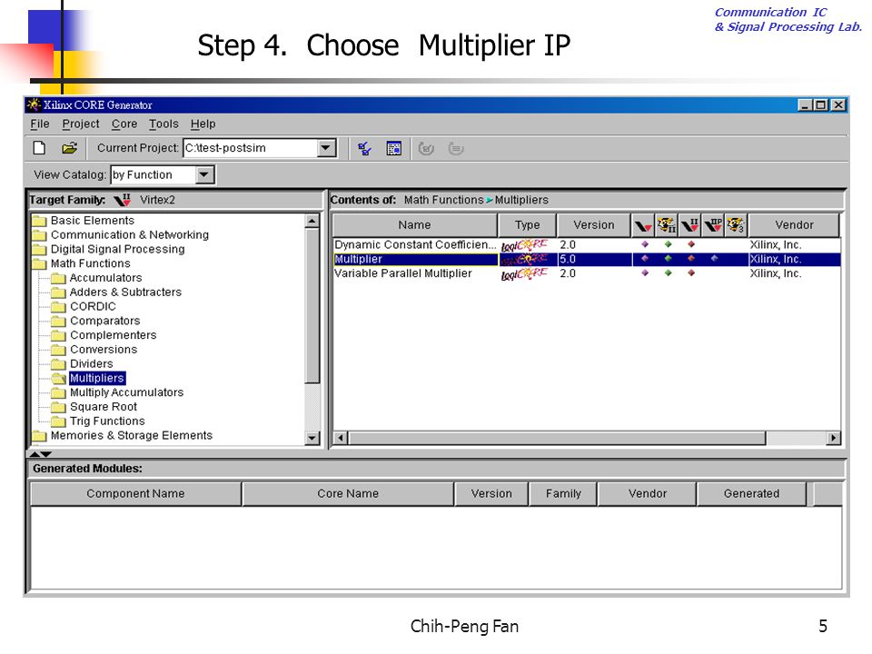Click the catalog tree scroll down arrow

312,438
